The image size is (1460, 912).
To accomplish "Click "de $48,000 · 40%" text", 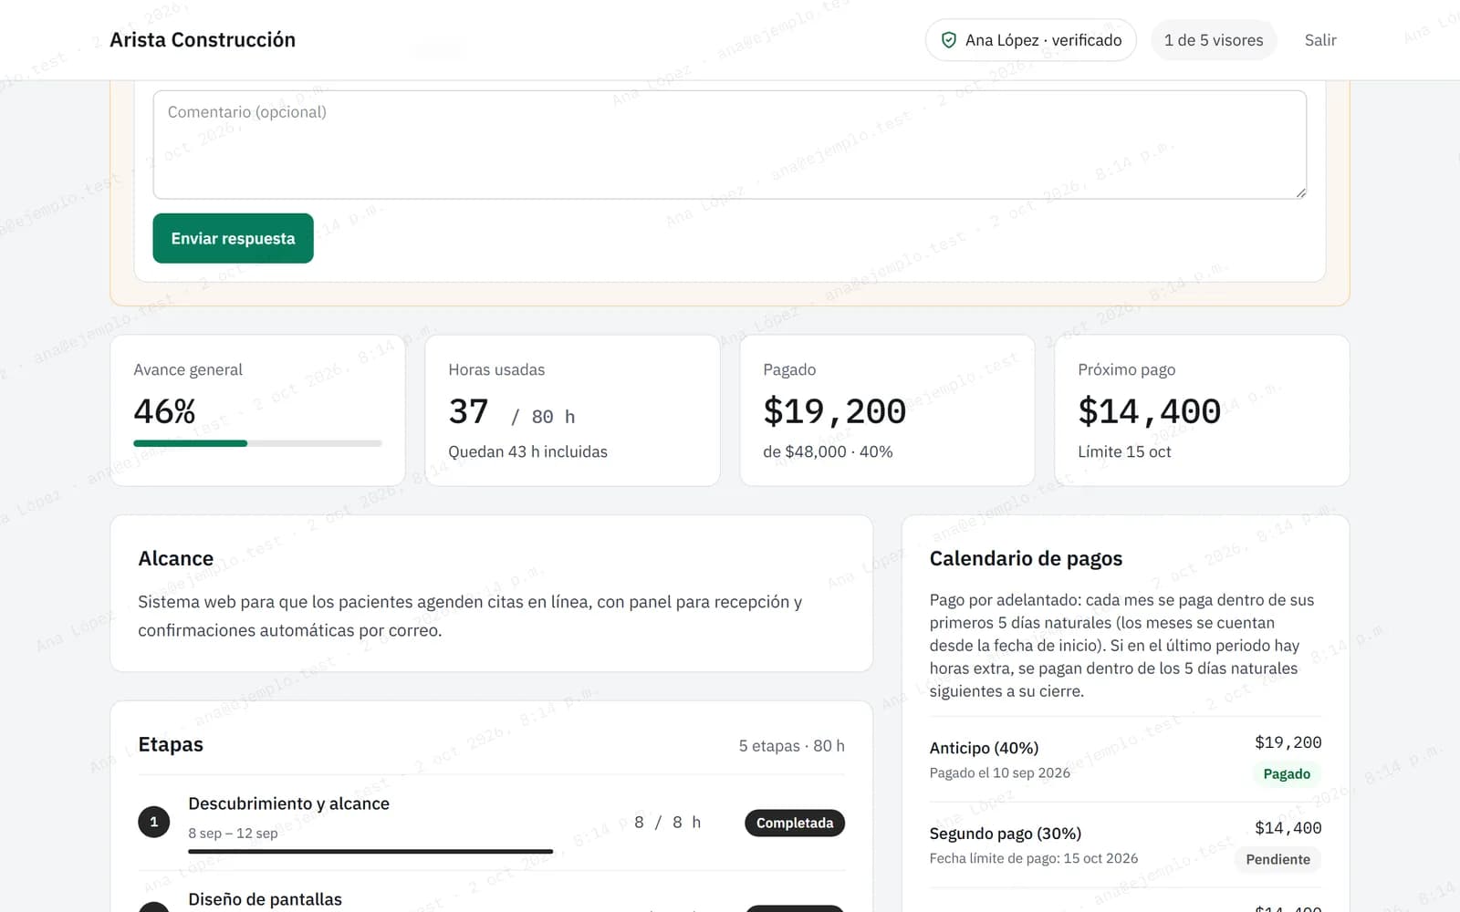I will point(828,451).
